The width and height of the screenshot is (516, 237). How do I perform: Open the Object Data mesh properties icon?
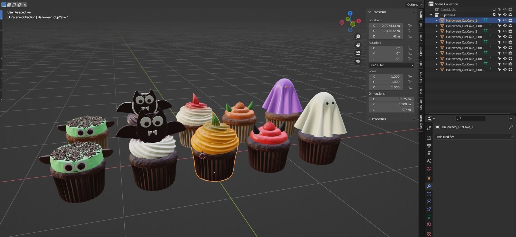point(429,216)
